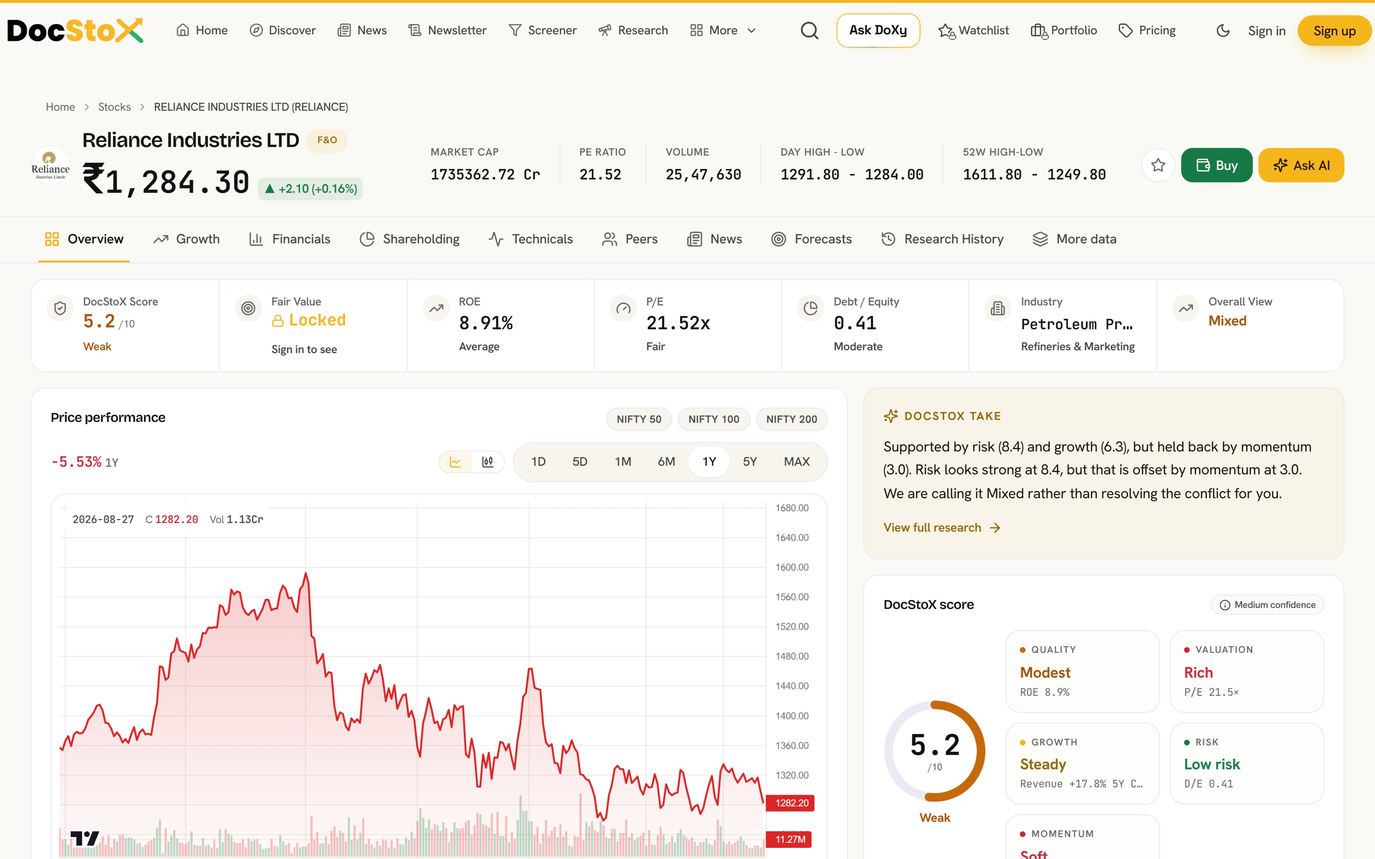The width and height of the screenshot is (1375, 859).
Task: Open the Quality Modest score card
Action: 1082,671
